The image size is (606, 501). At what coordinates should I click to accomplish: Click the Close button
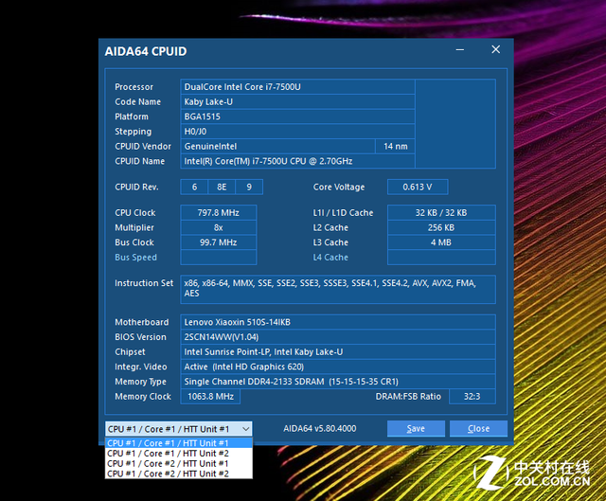pos(478,429)
